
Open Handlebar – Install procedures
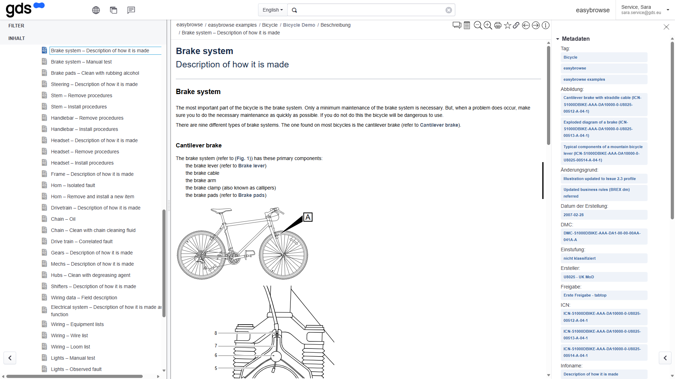(x=84, y=129)
